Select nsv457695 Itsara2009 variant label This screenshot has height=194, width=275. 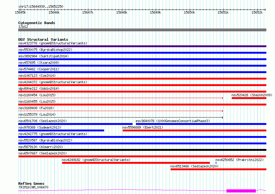pyautogui.click(x=39, y=63)
